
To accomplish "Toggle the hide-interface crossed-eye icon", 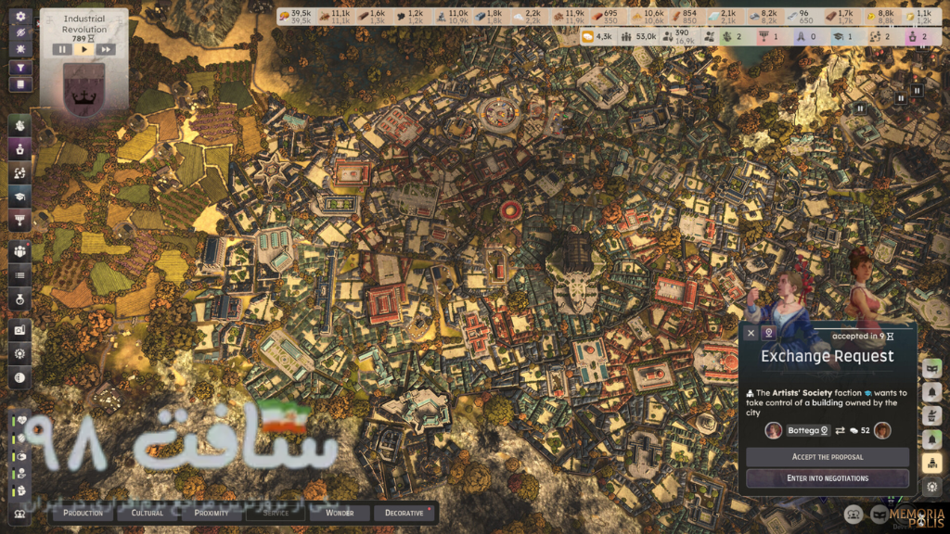I will pos(20,32).
